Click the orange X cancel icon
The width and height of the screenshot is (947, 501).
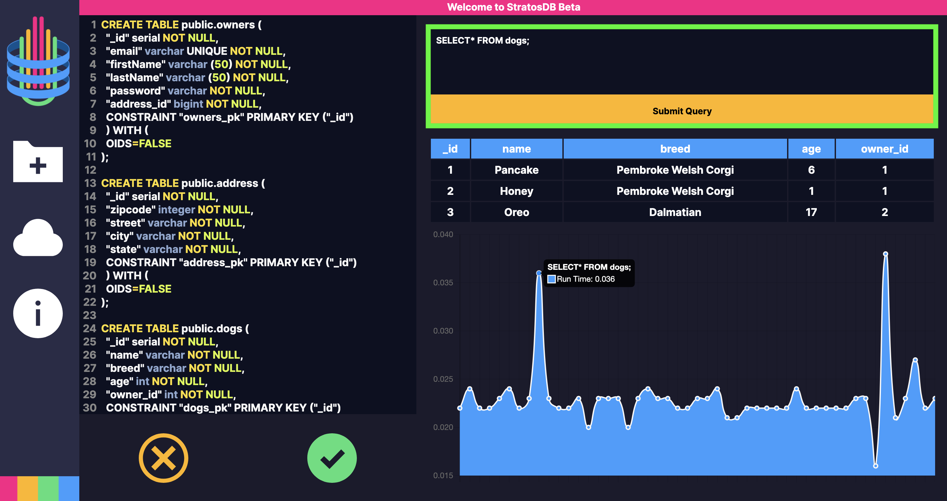(x=163, y=458)
